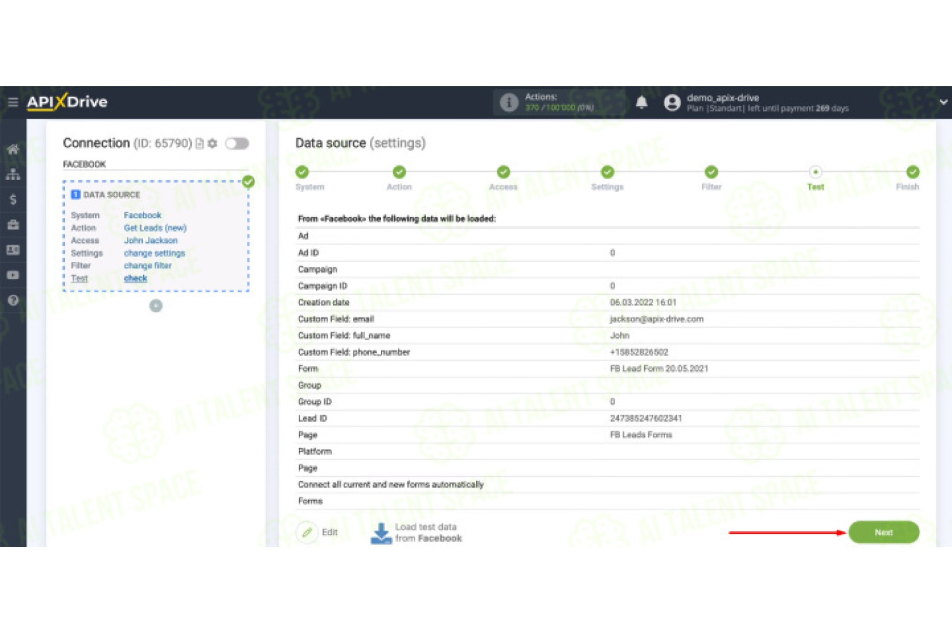Click the ApiX-Drive logo

[x=67, y=102]
